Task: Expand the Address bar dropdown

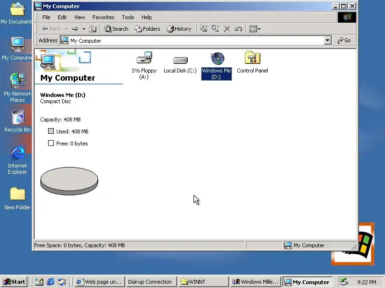Action: [x=327, y=40]
